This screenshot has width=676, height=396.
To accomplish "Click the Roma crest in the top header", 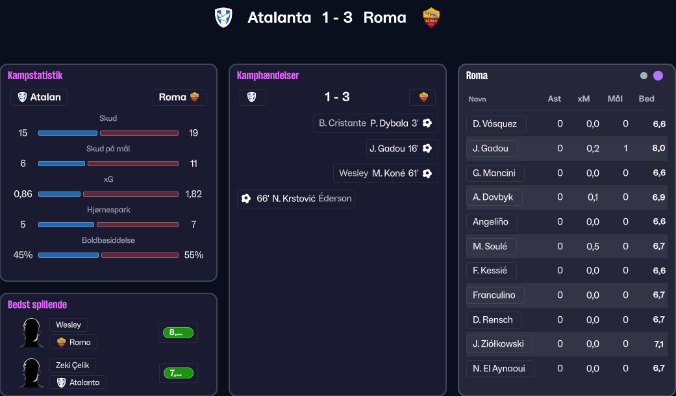I will coord(431,18).
